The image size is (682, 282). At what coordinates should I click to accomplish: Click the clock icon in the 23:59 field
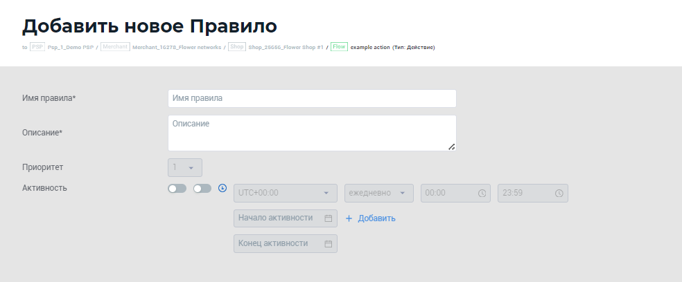click(559, 194)
